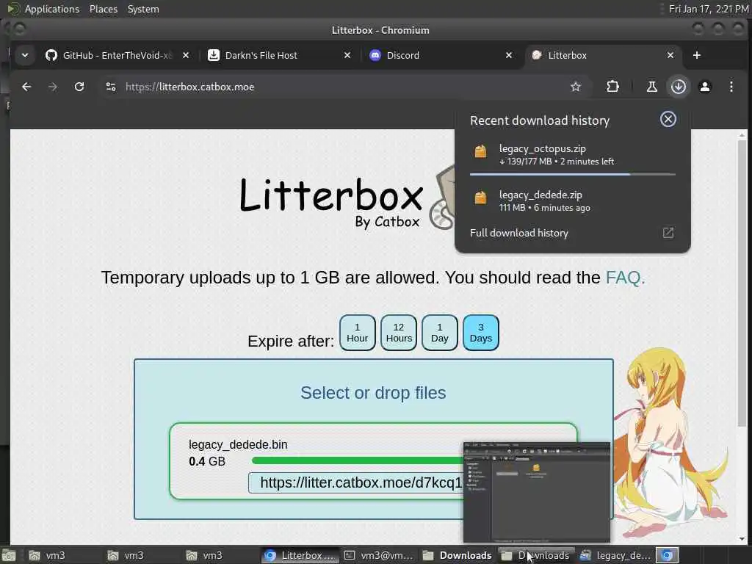
Task: Switch to the Discord tab
Action: [x=441, y=55]
